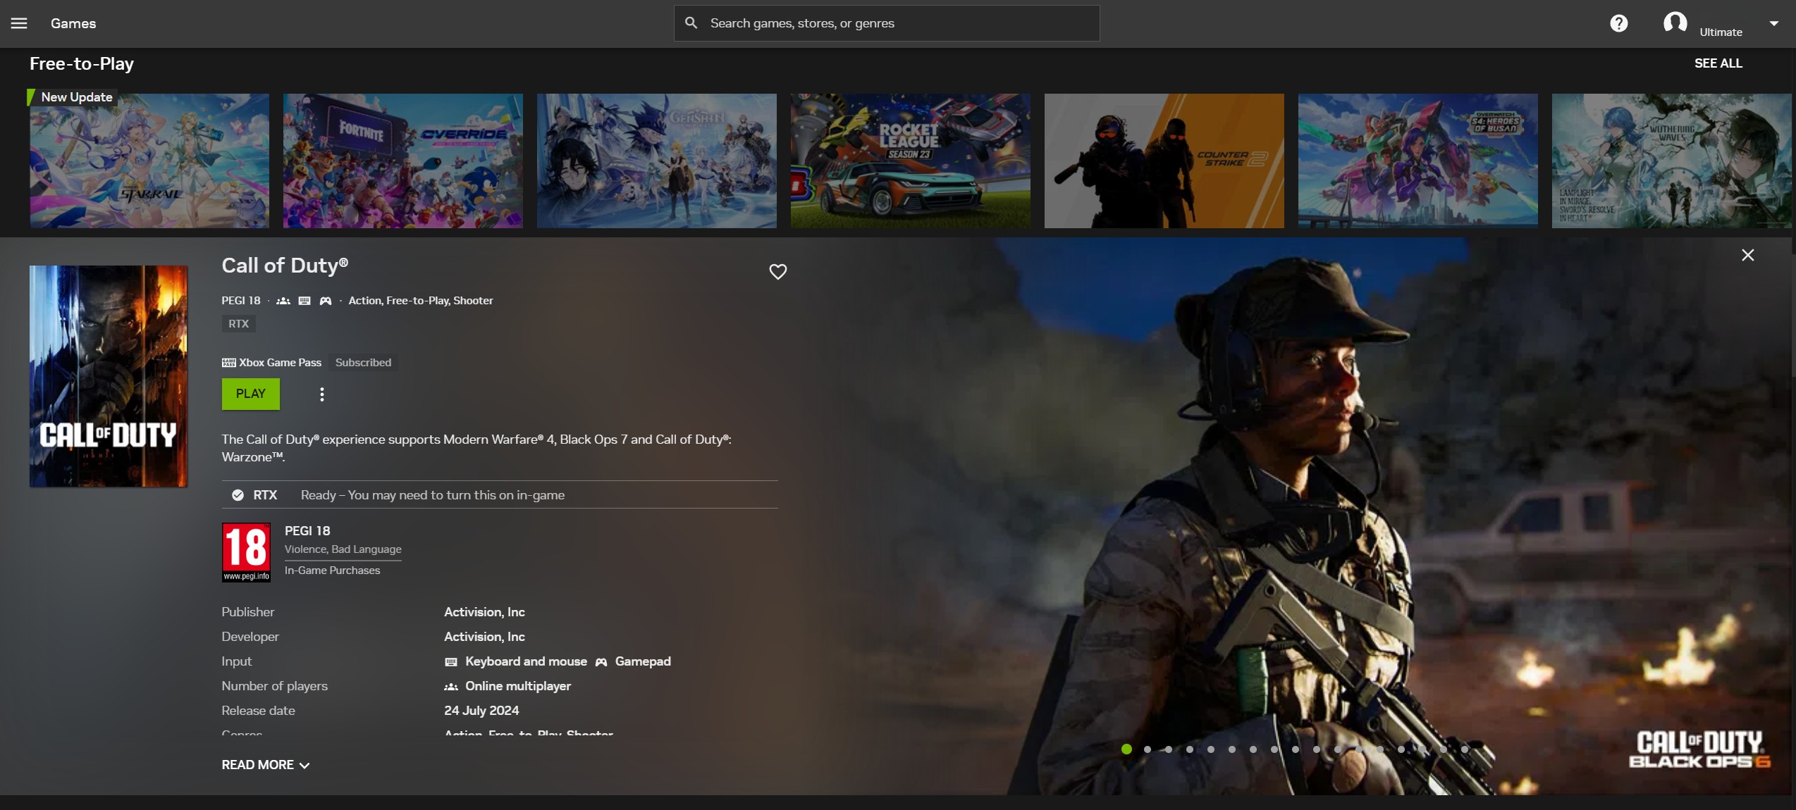Image resolution: width=1796 pixels, height=810 pixels.
Task: Open the three-dot more options menu
Action: click(x=322, y=394)
